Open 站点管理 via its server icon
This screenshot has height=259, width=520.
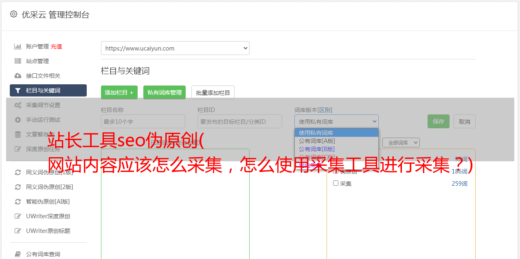click(18, 61)
